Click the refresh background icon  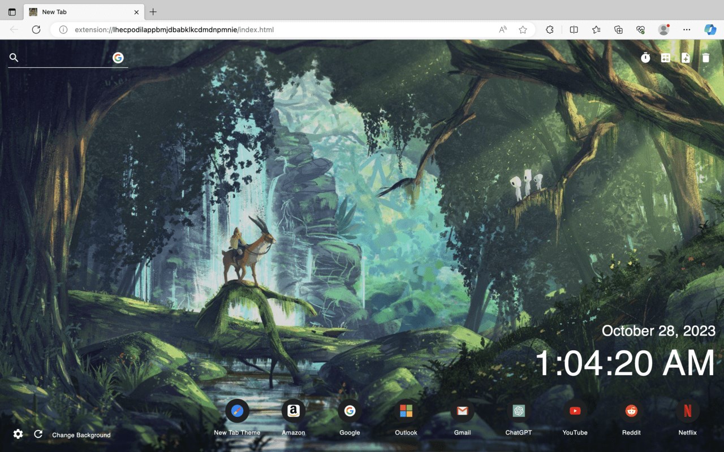38,434
